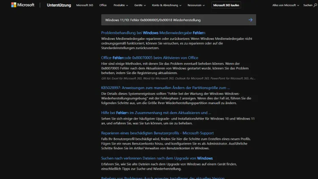The width and height of the screenshot is (318, 179).
Task: Click description starting 'Die Details dieses Systemereignisses'
Action: point(176,98)
